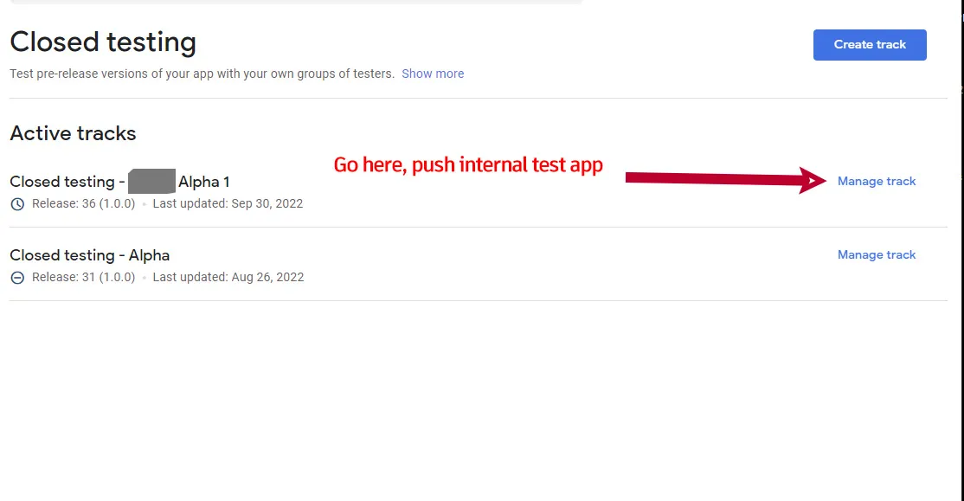964x501 pixels.
Task: Click the red 'Go here, push internal test app' note
Action: pyautogui.click(x=468, y=164)
